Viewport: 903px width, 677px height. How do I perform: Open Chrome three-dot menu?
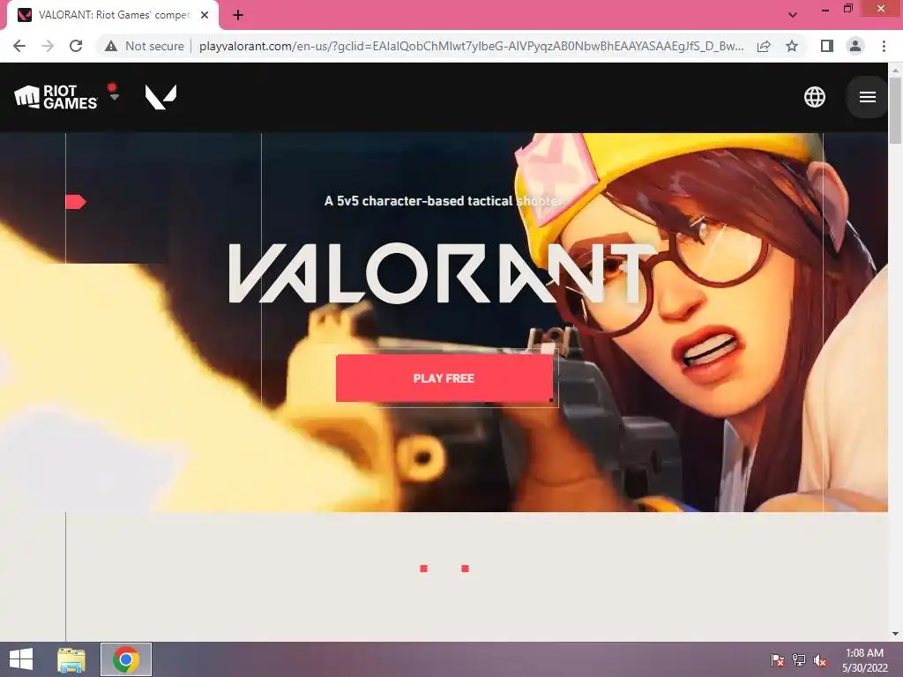point(884,46)
